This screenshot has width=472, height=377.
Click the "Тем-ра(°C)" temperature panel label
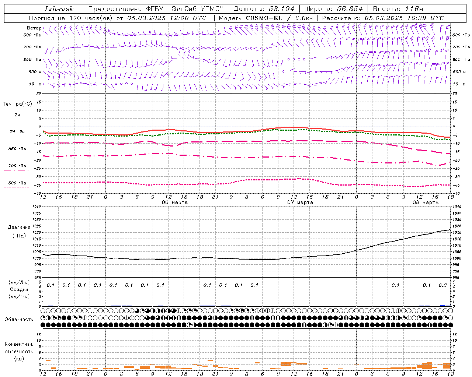pyautogui.click(x=17, y=104)
